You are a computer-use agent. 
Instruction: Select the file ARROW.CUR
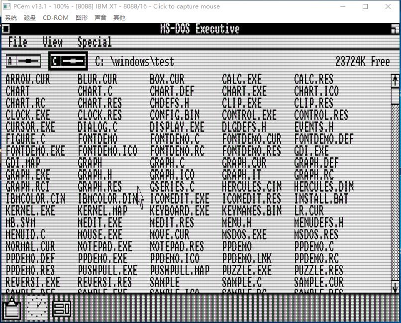28,79
